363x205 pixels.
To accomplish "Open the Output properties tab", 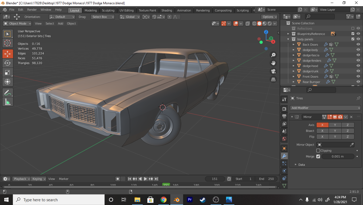I will point(284,116).
